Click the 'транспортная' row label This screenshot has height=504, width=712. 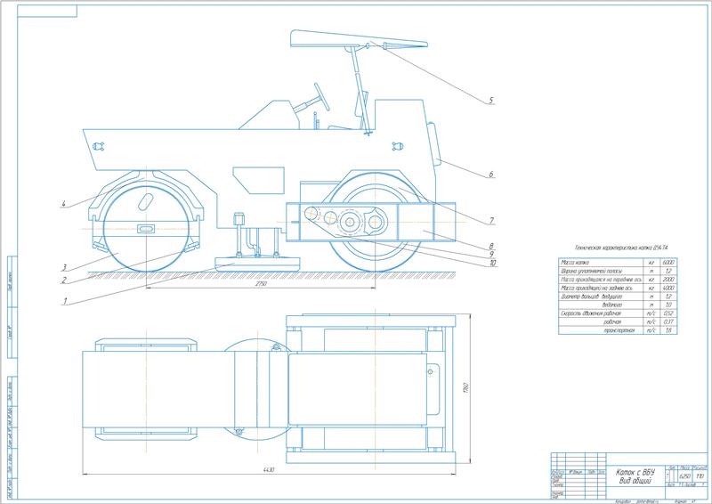(x=619, y=330)
